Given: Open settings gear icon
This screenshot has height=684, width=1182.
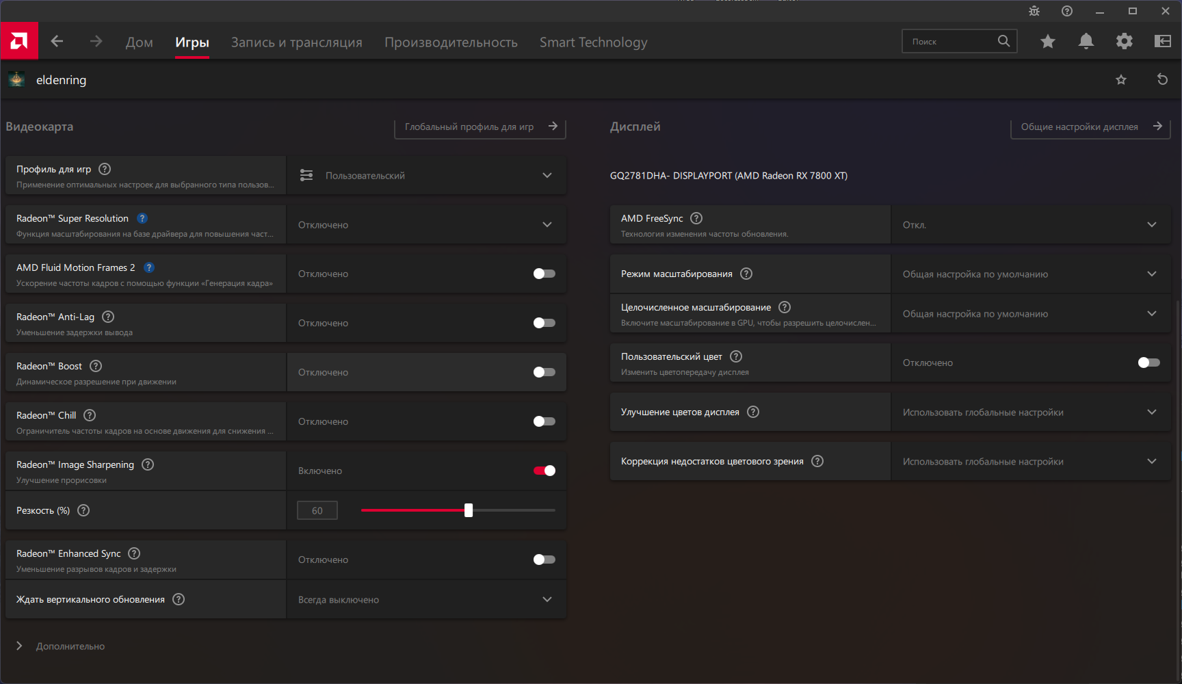Looking at the screenshot, I should tap(1124, 42).
